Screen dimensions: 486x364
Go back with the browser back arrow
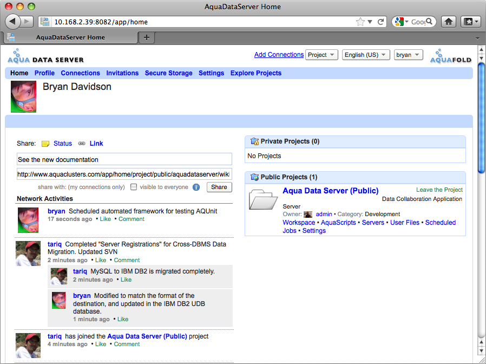click(12, 22)
